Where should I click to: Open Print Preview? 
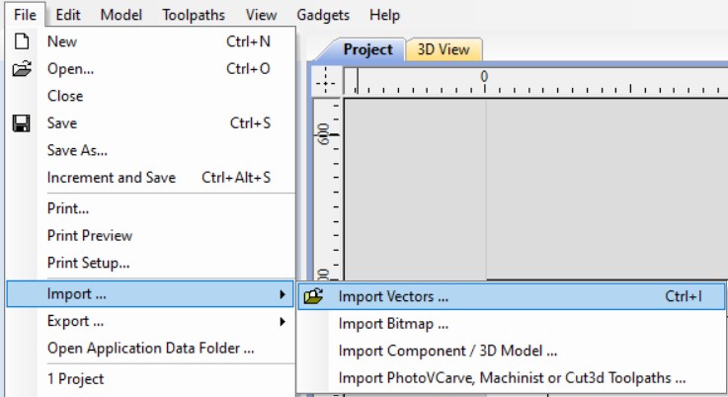pos(90,236)
